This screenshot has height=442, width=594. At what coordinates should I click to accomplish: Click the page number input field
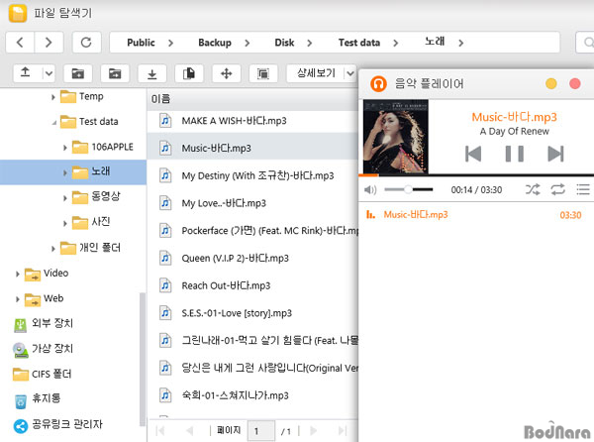261,431
